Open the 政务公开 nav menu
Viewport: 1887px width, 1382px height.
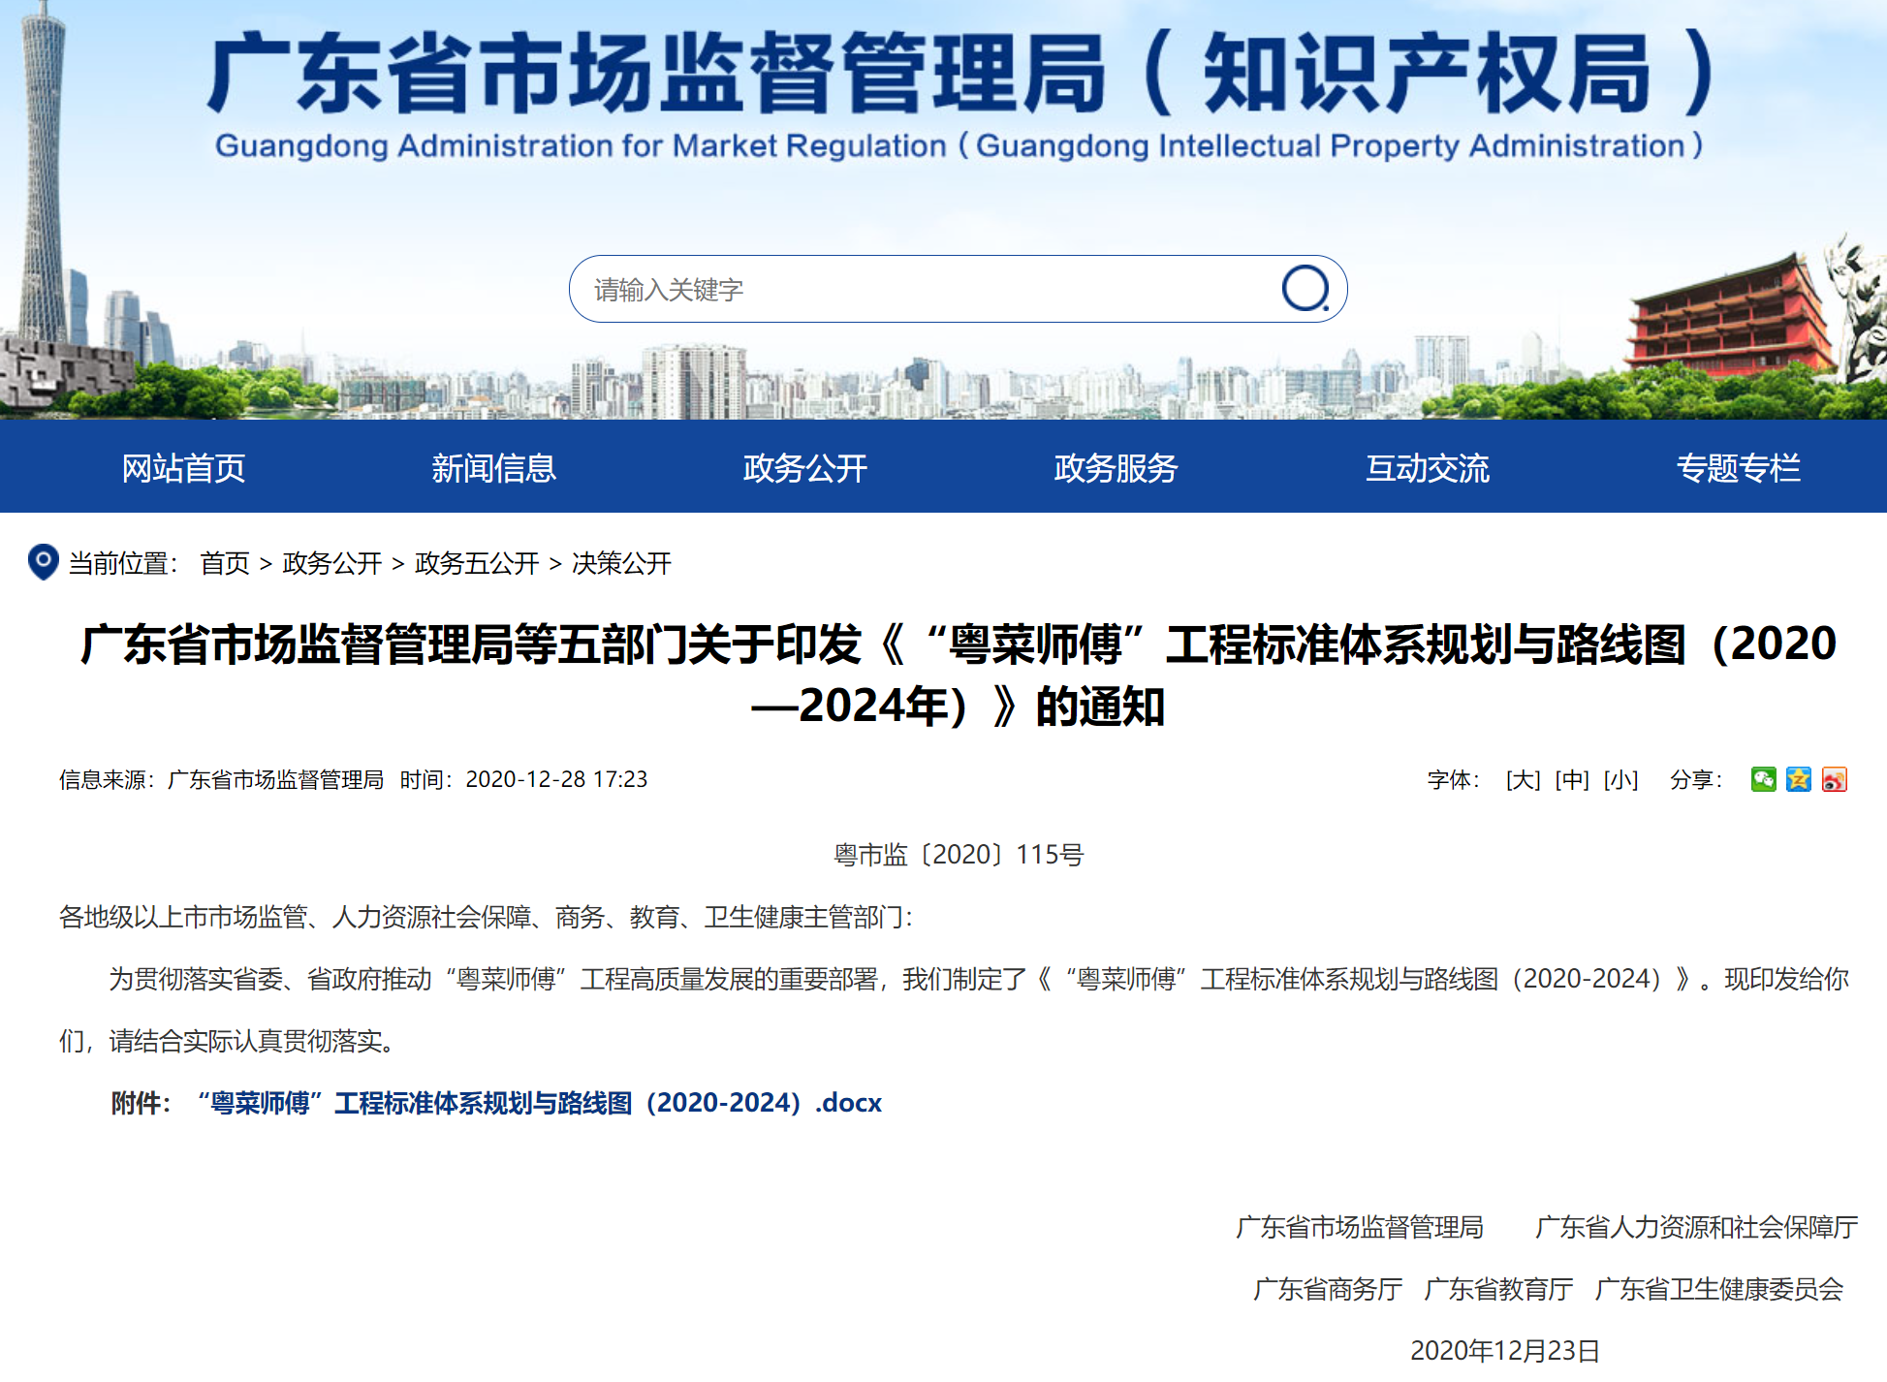[x=804, y=468]
